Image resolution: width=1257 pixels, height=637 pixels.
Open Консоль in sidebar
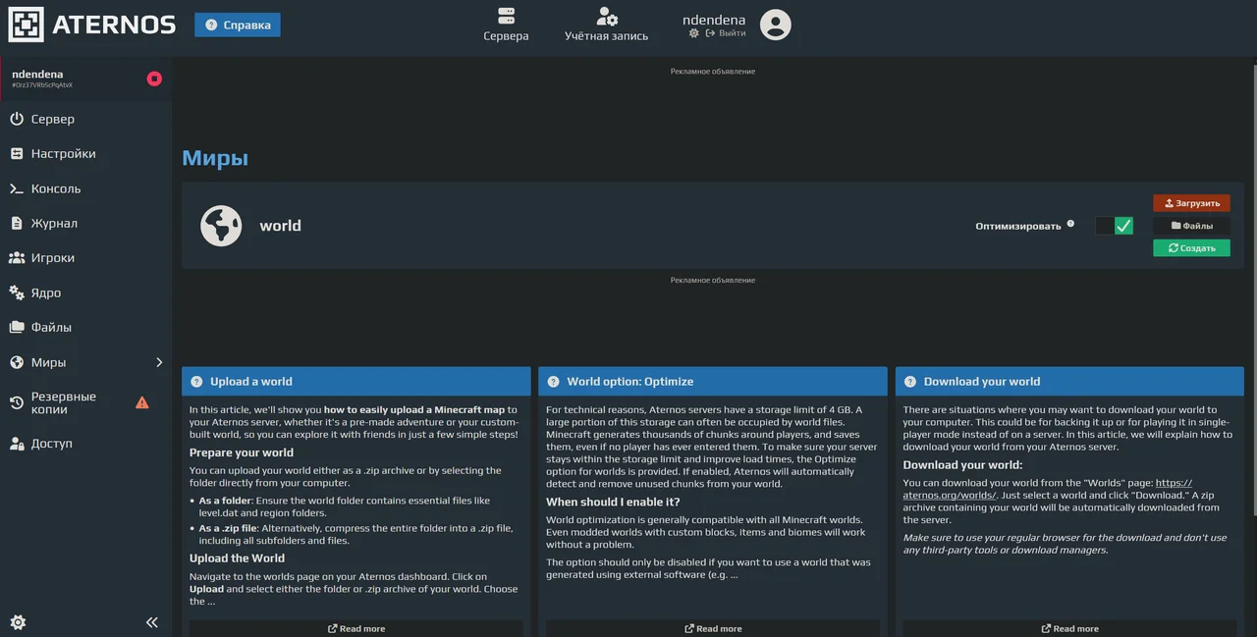(x=86, y=188)
